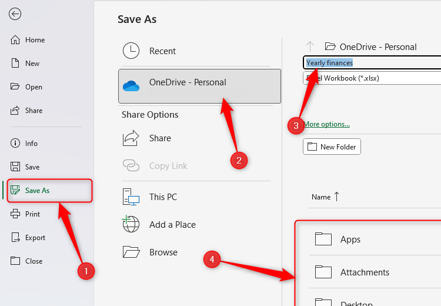Viewport: 441px width, 306px height.
Task: Select This PC location
Action: (163, 197)
